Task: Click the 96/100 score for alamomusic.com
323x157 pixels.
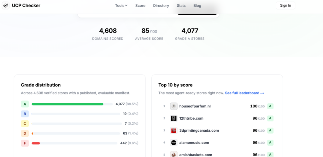Action: coord(259,142)
